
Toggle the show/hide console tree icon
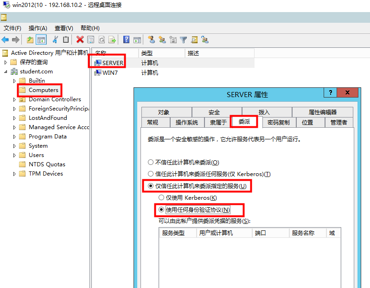coord(41,40)
